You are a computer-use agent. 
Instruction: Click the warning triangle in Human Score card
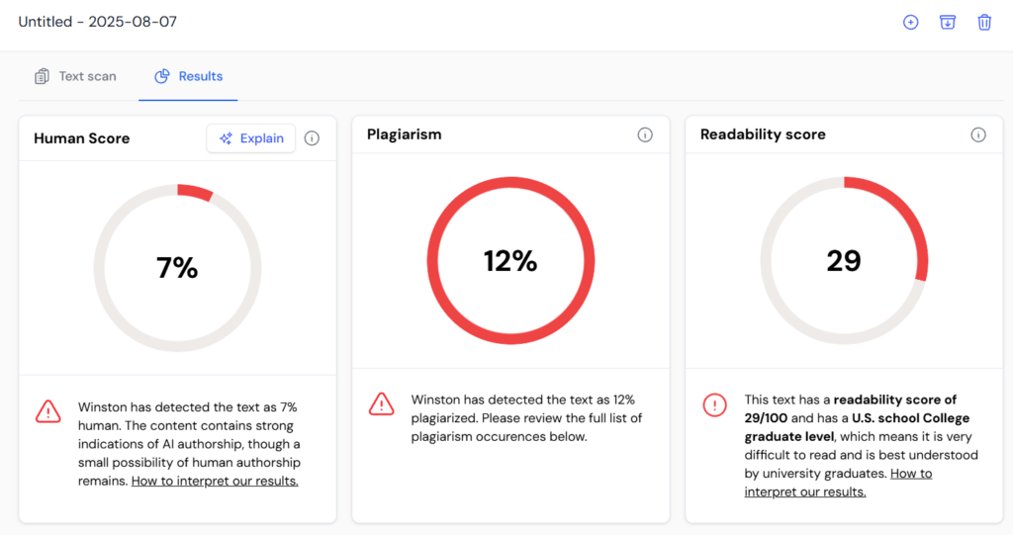pyautogui.click(x=47, y=410)
